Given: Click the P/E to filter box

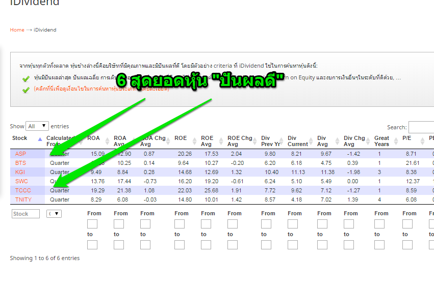Looking at the screenshot, I should (x=407, y=245).
